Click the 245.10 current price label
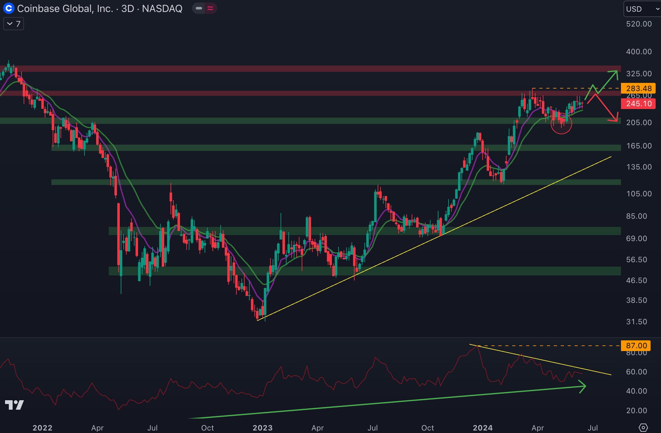This screenshot has width=661, height=433. 638,104
